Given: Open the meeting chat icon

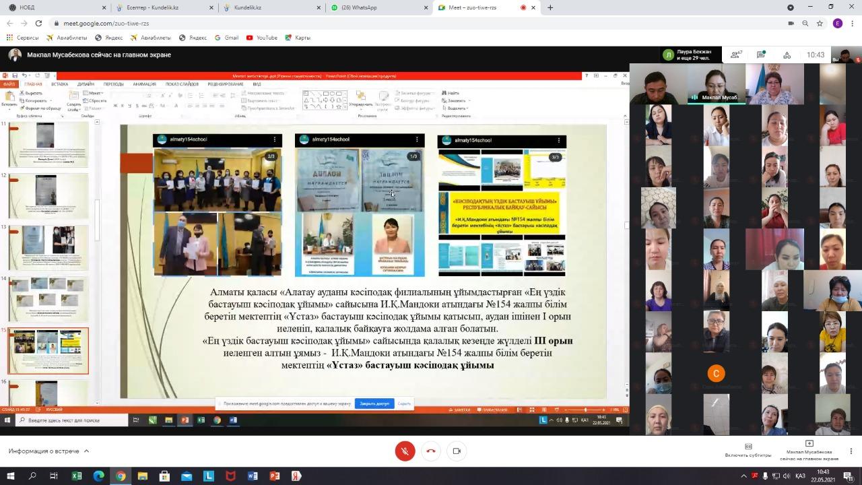Looking at the screenshot, I should coord(761,55).
